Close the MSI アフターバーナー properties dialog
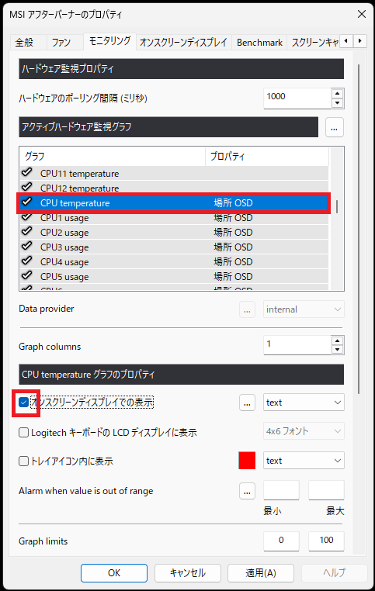 (362, 14)
